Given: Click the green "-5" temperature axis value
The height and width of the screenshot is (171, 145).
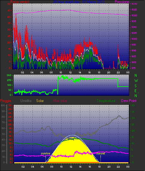Looking at the screenshot, I should coord(133,162).
